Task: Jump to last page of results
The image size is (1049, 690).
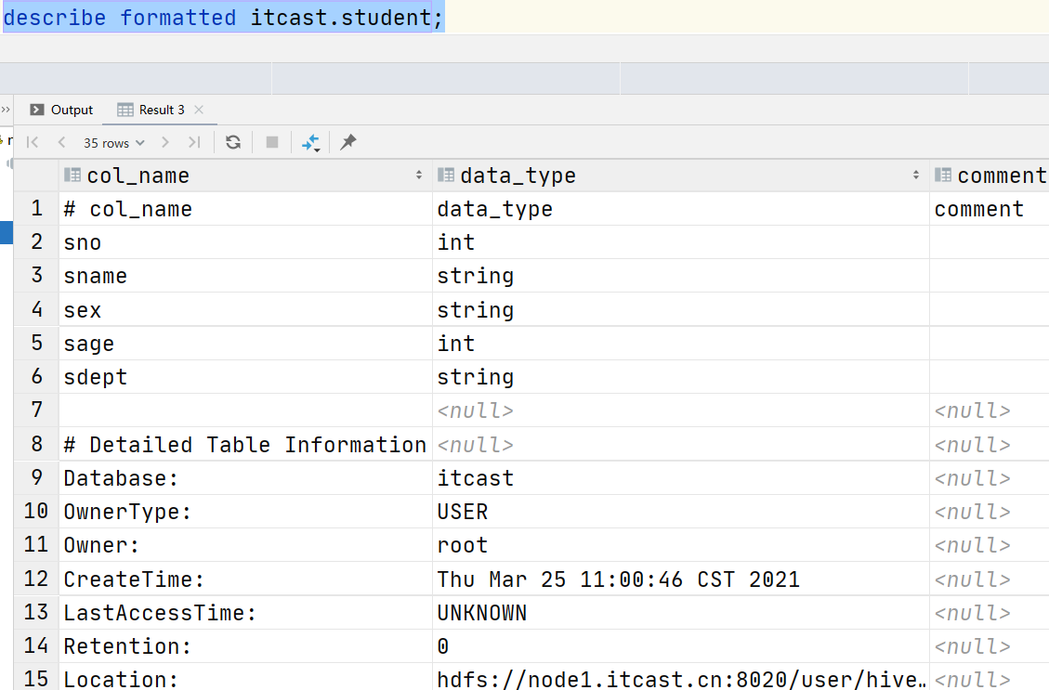Action: point(195,142)
